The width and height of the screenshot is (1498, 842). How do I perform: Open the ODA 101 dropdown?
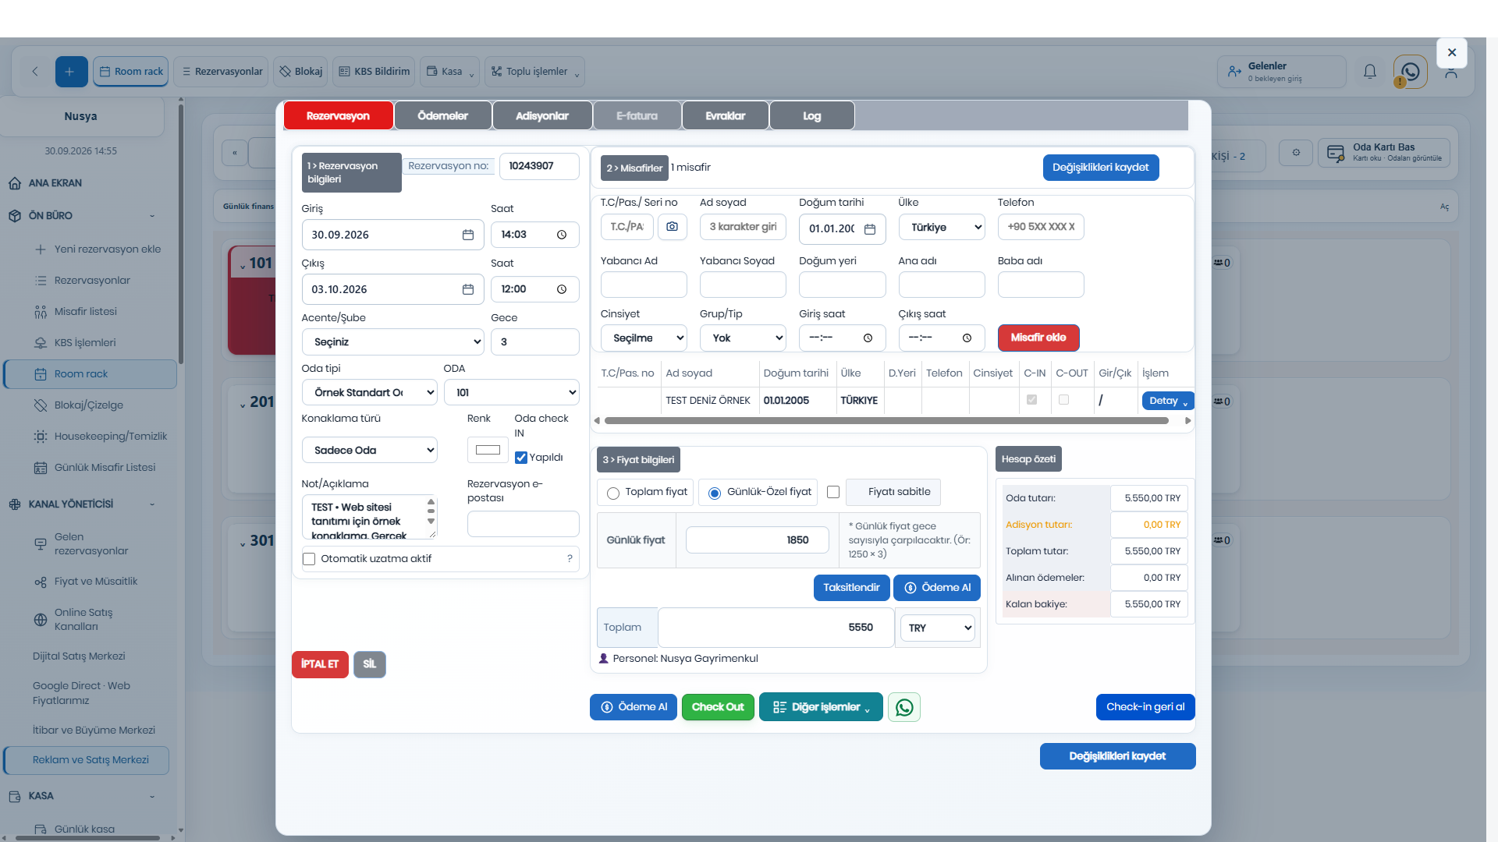click(x=512, y=393)
